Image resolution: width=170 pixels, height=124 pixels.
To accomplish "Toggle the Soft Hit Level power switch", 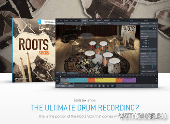I will click(153, 49).
